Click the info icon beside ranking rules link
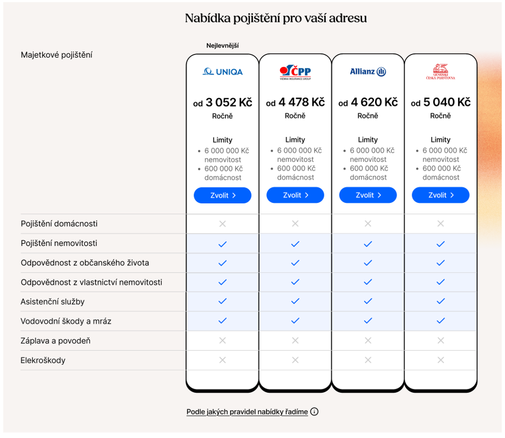This screenshot has width=505, height=438. coord(315,412)
